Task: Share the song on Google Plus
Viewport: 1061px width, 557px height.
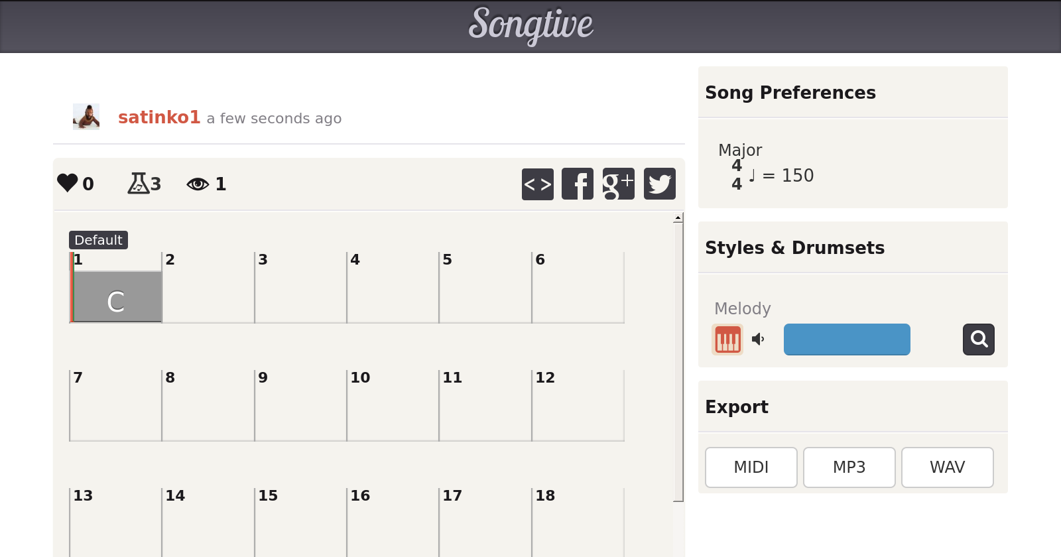Action: pyautogui.click(x=618, y=184)
